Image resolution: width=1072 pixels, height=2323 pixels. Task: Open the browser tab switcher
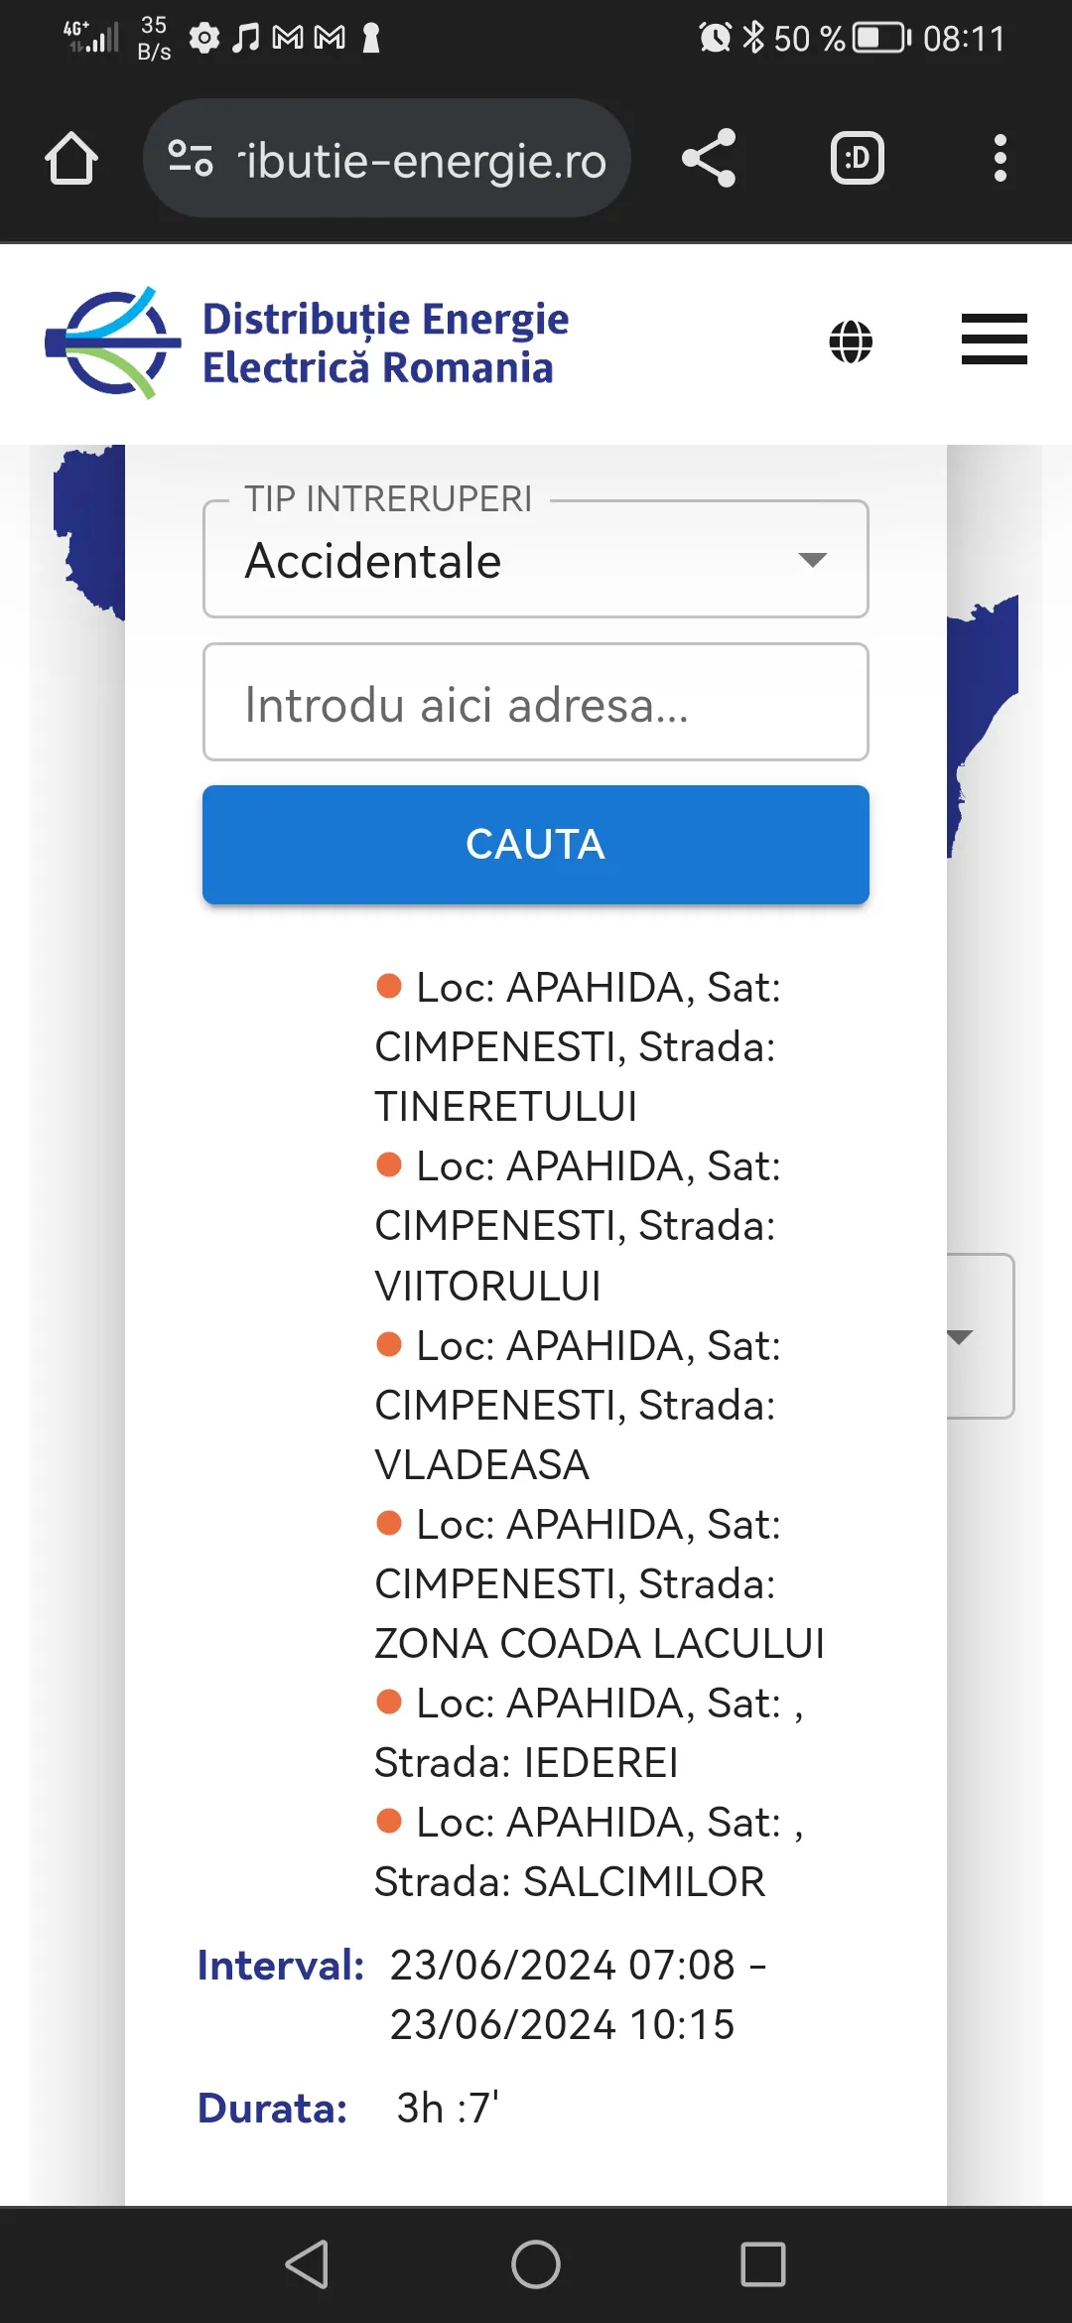point(857,159)
